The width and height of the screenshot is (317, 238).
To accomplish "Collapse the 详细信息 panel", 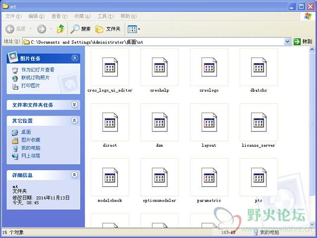I will point(75,175).
